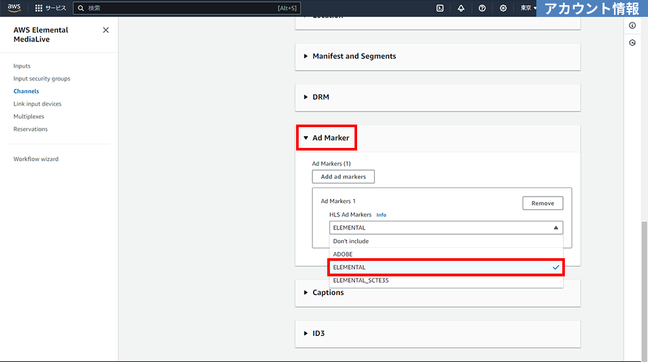This screenshot has width=648, height=362.
Task: Open Info link for HLS Ad Markers
Action: [x=381, y=215]
